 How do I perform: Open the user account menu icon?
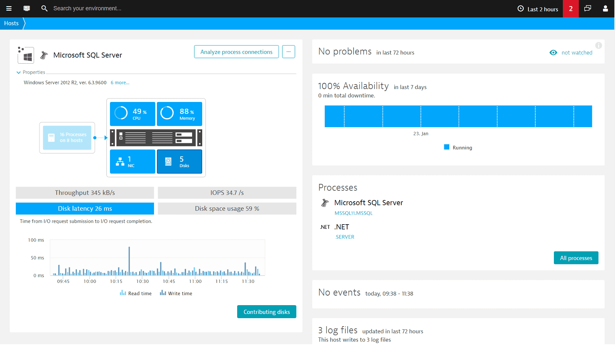click(x=605, y=8)
